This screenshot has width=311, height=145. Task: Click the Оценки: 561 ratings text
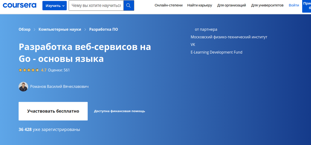[x=59, y=70]
